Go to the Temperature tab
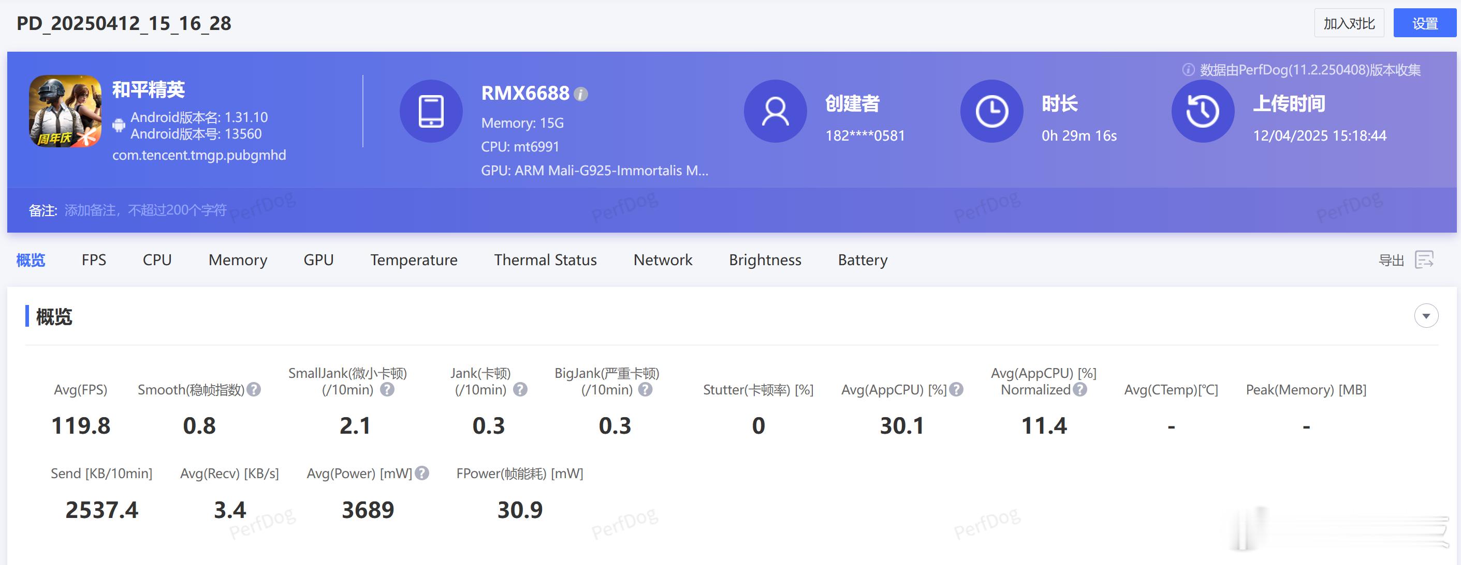Viewport: 1461px width, 565px height. [414, 260]
